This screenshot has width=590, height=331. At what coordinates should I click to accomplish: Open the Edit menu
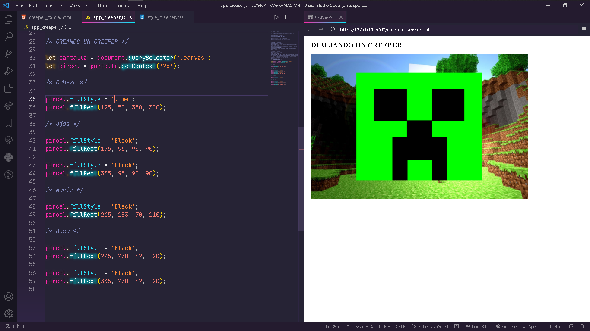(33, 6)
